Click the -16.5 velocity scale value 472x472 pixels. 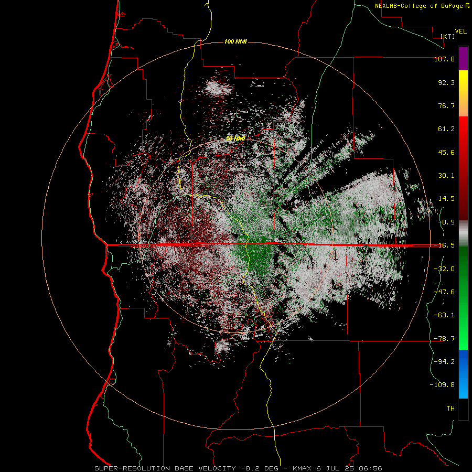point(444,245)
